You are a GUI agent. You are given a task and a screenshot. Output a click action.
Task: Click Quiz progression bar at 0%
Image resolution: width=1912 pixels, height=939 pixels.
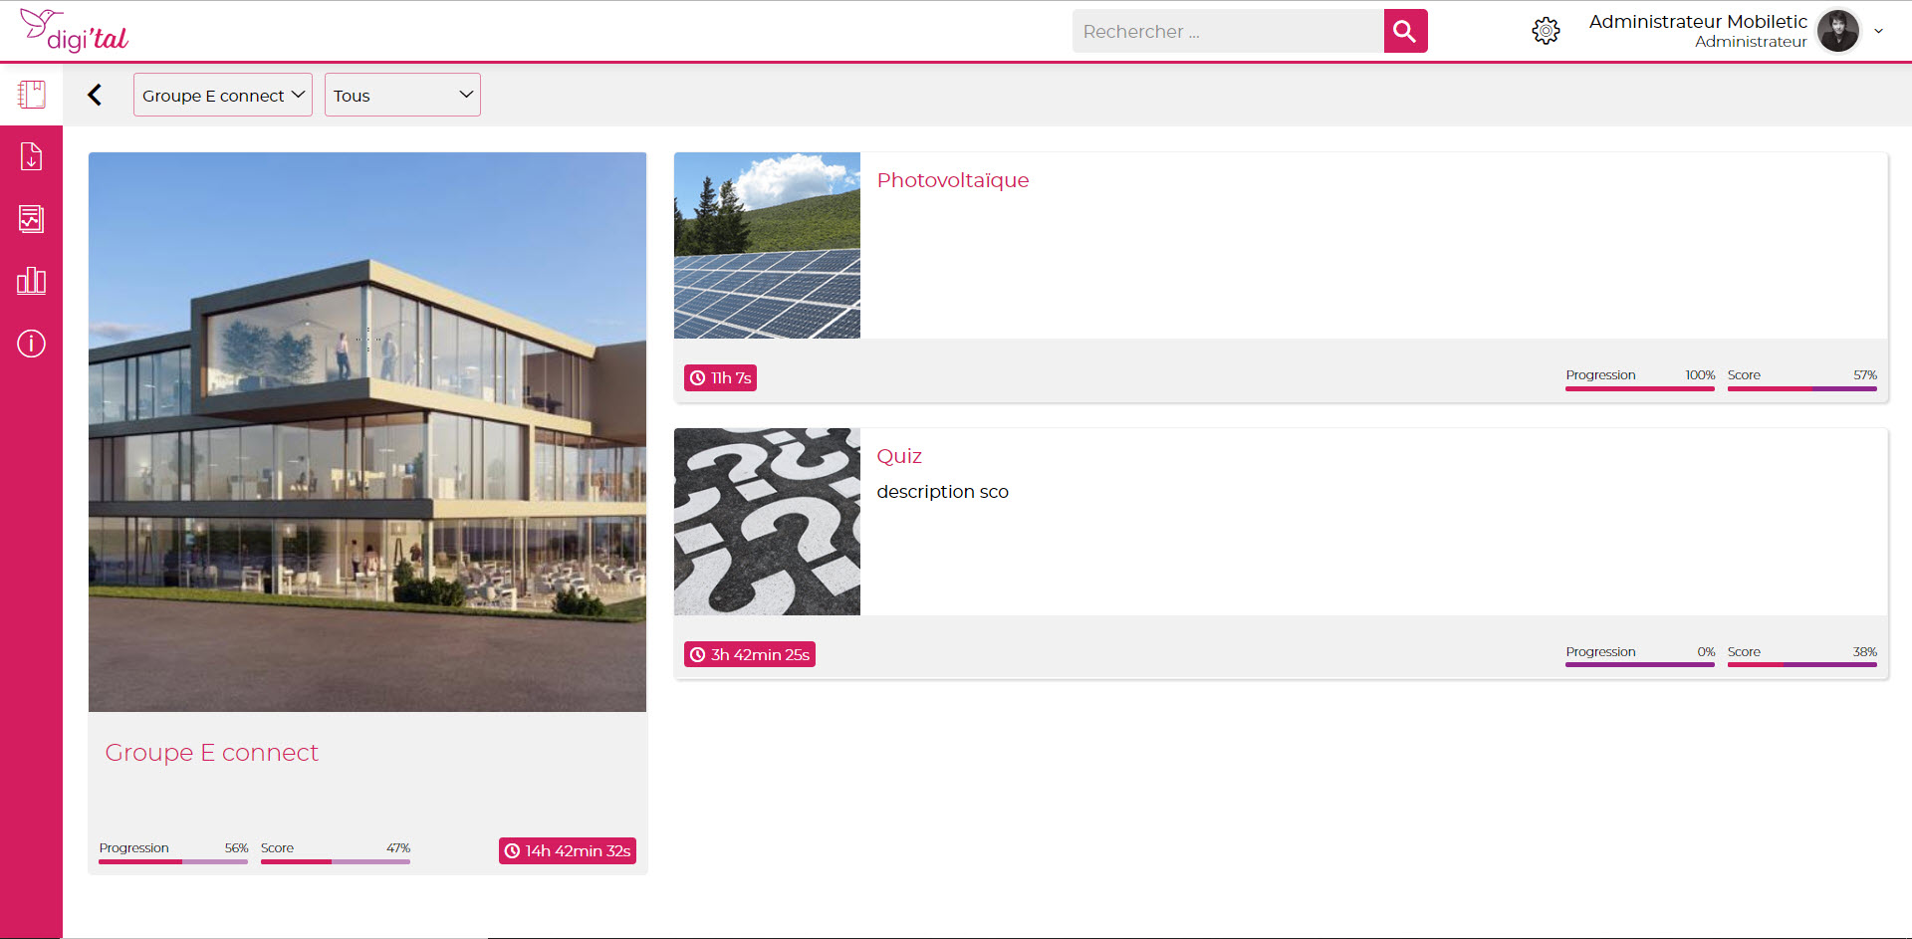coord(1640,664)
